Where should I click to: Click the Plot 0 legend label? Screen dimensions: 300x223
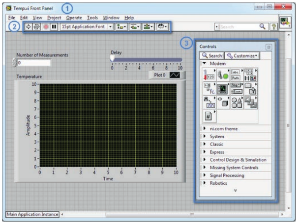160,75
